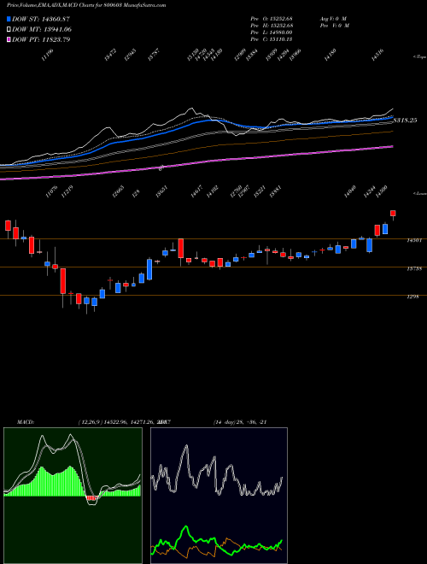Click the 'Pre C: 15110.13' value
The height and width of the screenshot is (564, 427).
tap(272, 38)
